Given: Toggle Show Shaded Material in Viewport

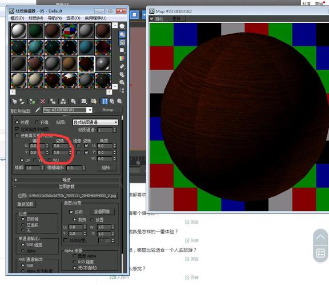Looking at the screenshot, I should (94, 101).
